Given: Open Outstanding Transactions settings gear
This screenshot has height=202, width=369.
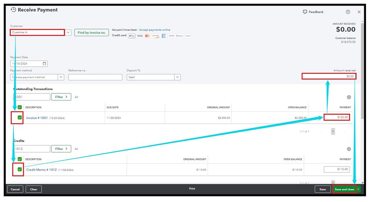Looking at the screenshot, I should click(349, 97).
